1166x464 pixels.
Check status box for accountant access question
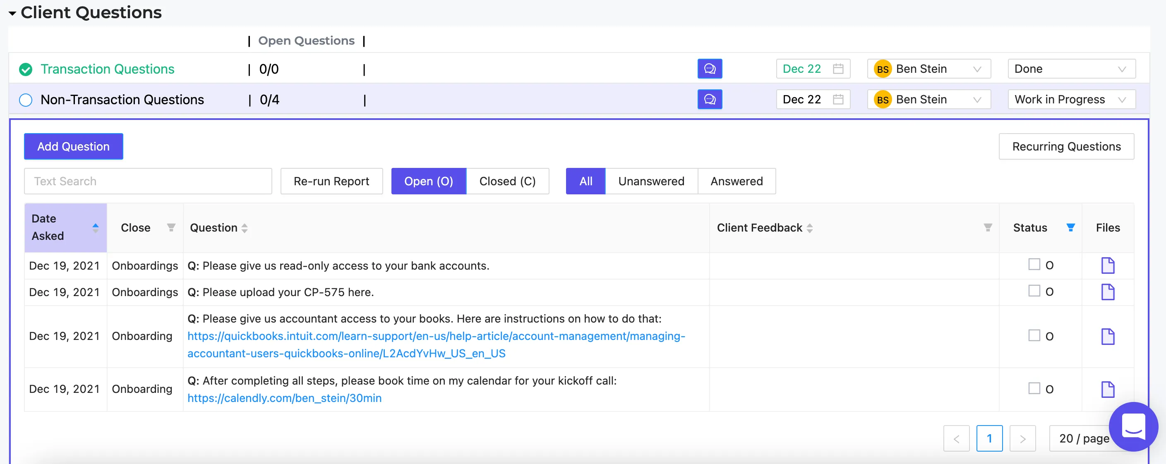[x=1034, y=335]
